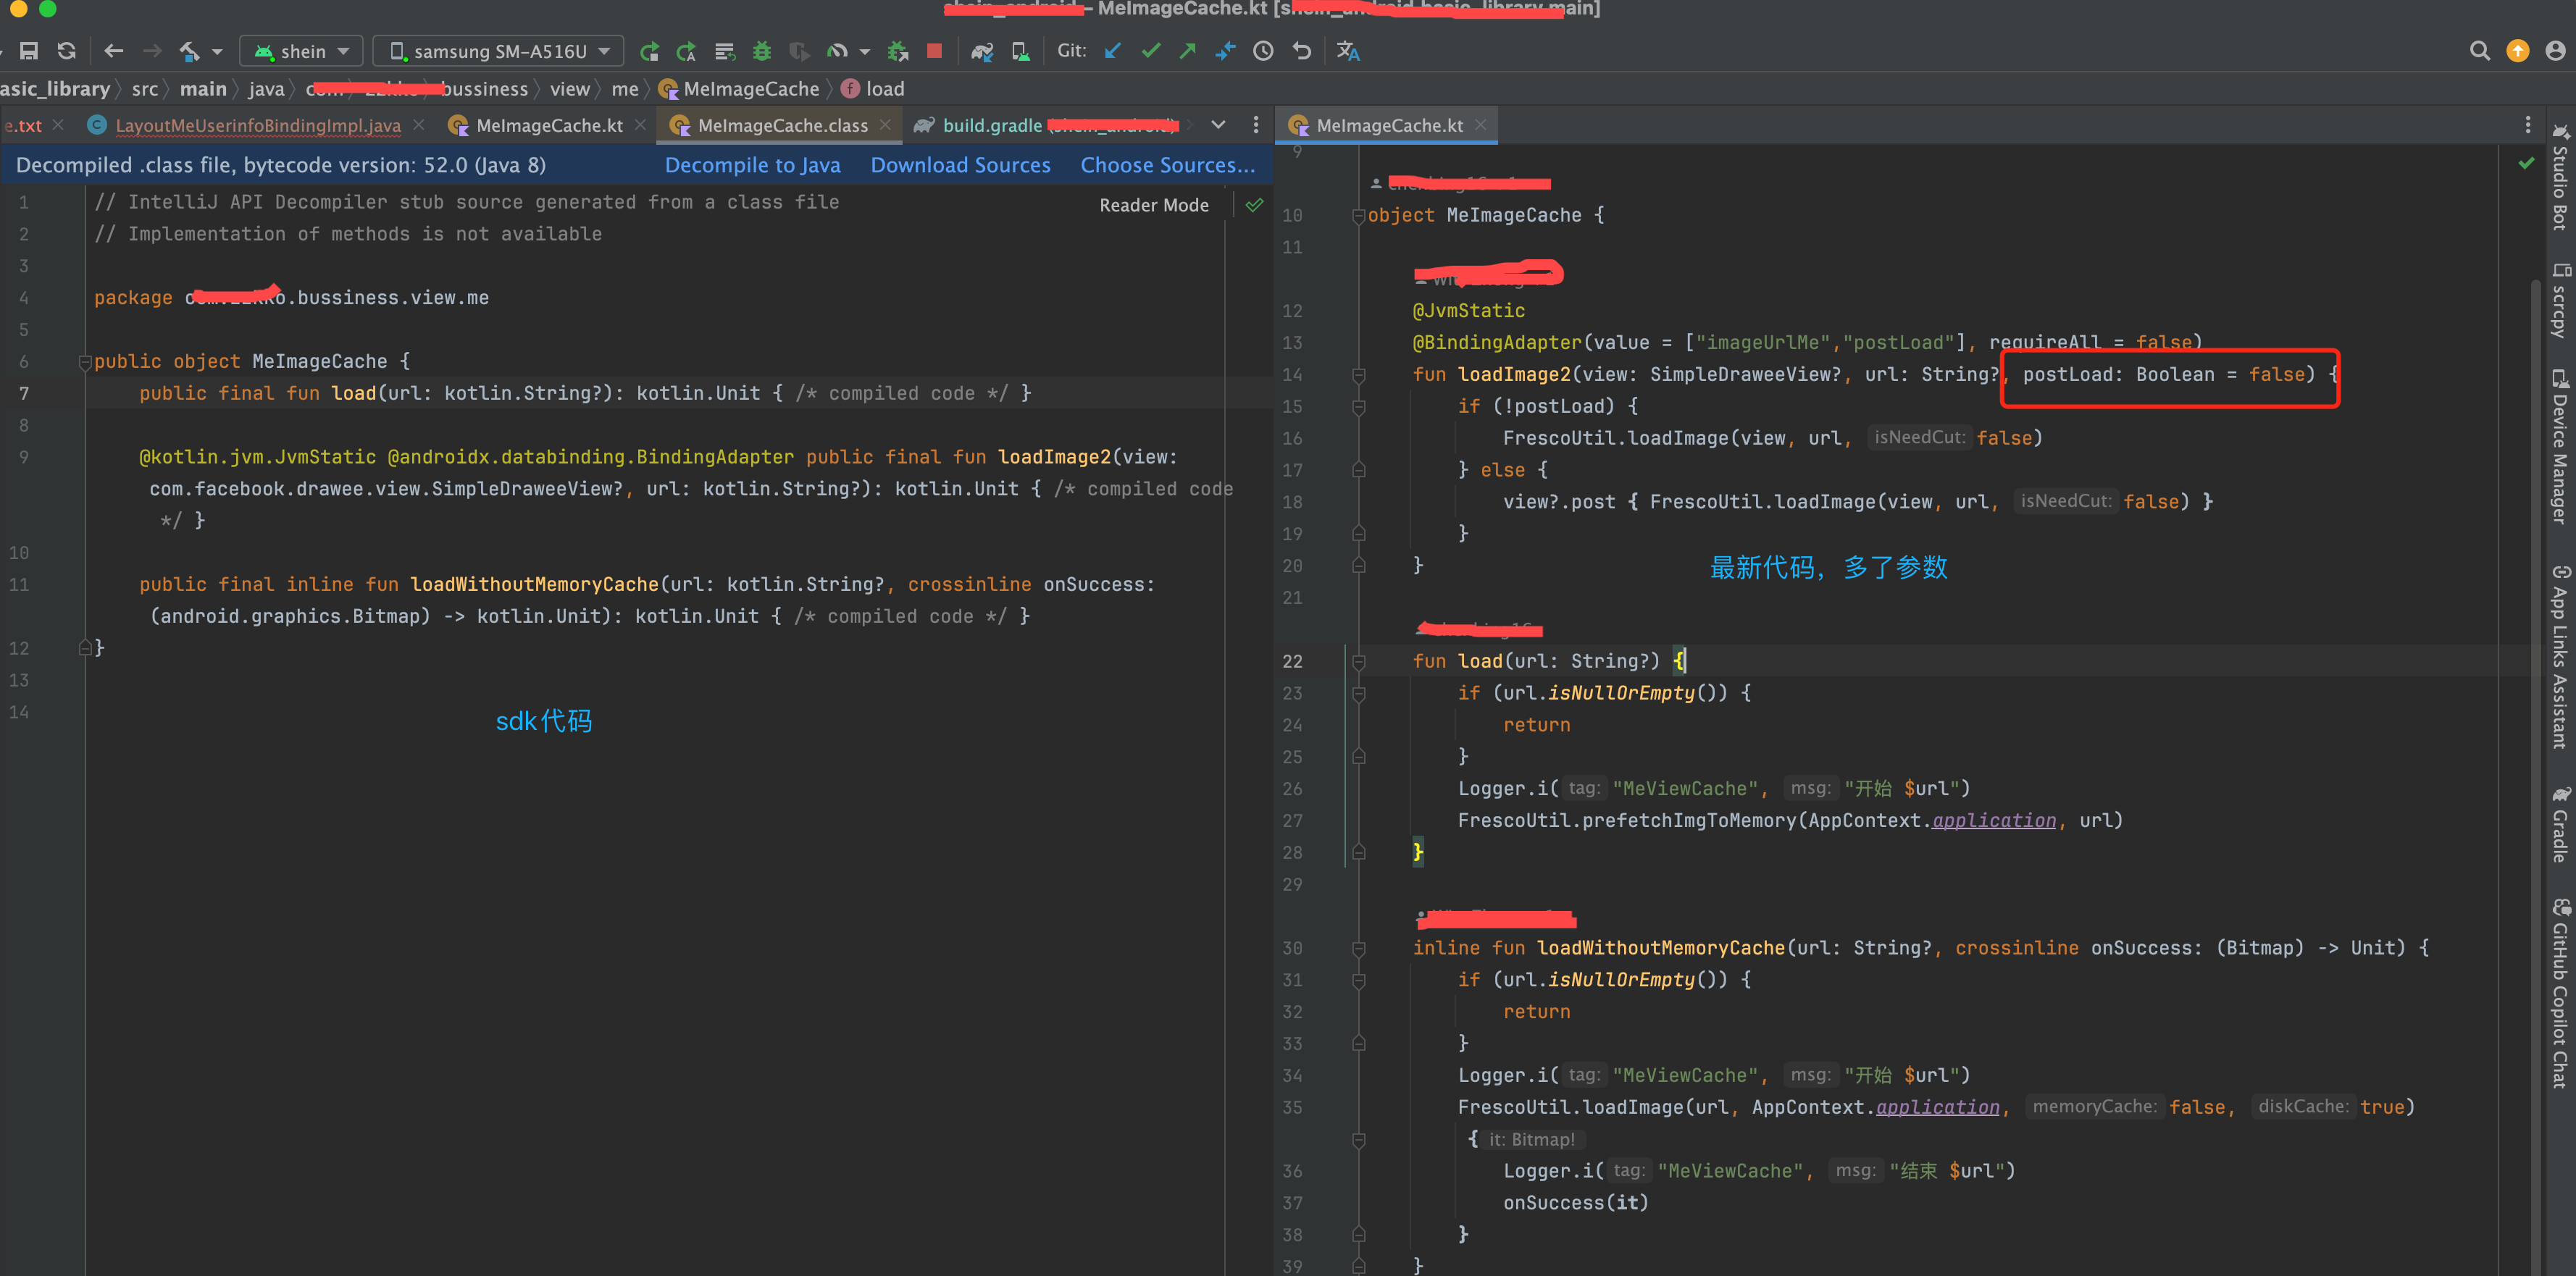Collapse the loadImage2 function fold marker
This screenshot has width=2576, height=1276.
point(1359,375)
